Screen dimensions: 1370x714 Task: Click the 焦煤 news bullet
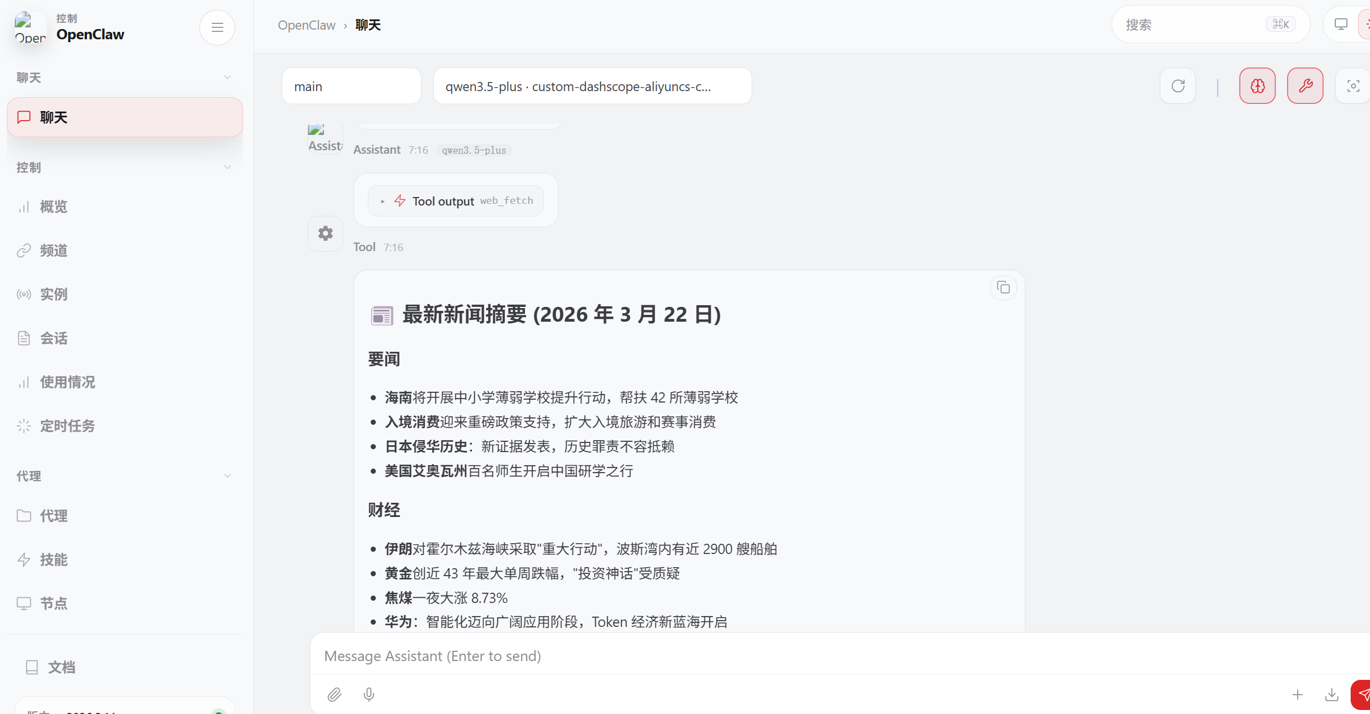(x=446, y=598)
